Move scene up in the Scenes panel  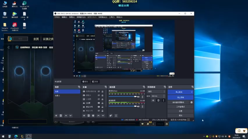click(66, 116)
